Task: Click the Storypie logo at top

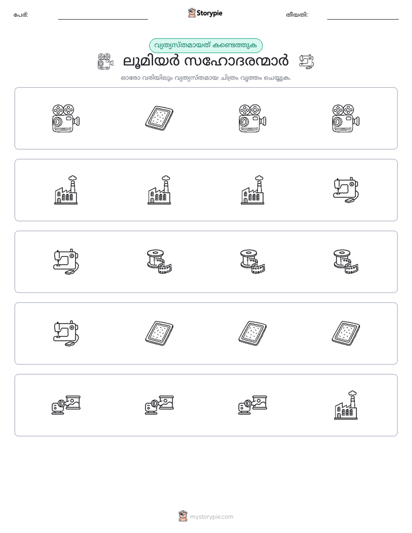Action: tap(205, 13)
